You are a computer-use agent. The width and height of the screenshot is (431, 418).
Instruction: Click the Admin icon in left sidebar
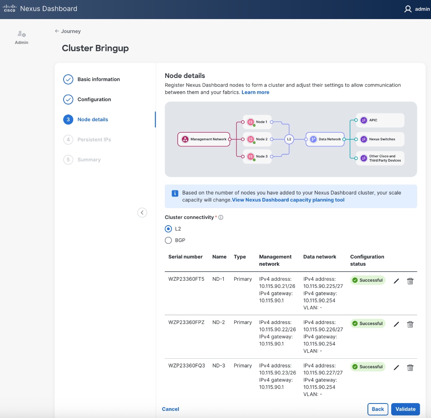point(22,34)
